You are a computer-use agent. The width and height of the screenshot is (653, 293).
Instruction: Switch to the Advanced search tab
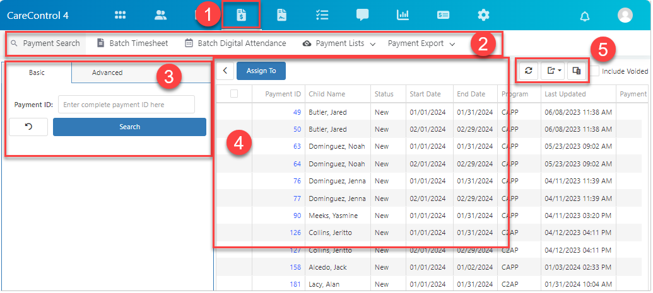pyautogui.click(x=107, y=72)
